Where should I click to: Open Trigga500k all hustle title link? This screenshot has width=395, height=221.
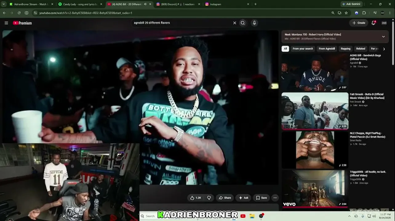pos(368,174)
